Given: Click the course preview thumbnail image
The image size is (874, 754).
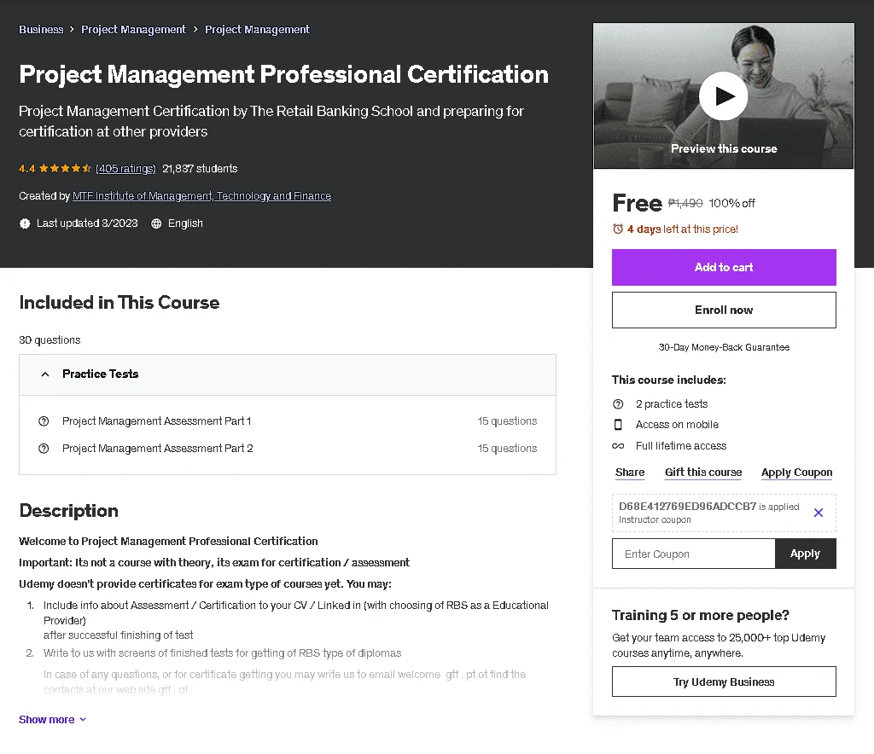Looking at the screenshot, I should 724,96.
